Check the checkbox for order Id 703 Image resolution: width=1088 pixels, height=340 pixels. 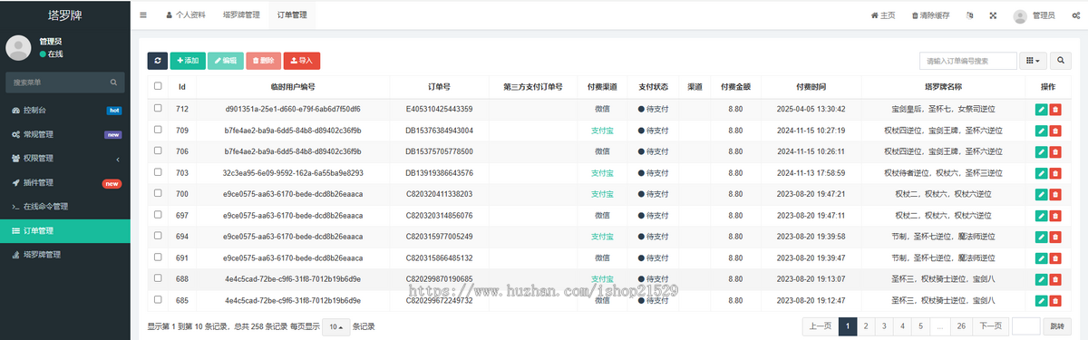[x=158, y=172]
